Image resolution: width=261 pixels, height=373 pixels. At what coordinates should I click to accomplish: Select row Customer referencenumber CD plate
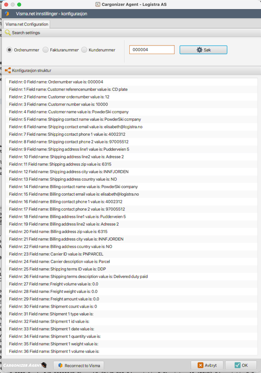[131, 89]
